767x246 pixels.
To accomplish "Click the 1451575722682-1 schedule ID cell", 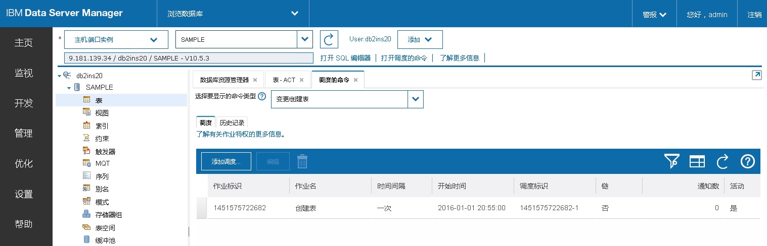I will click(x=549, y=208).
